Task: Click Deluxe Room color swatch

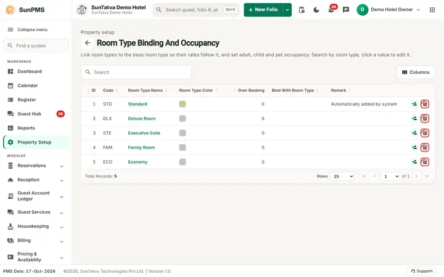Action: (x=183, y=118)
